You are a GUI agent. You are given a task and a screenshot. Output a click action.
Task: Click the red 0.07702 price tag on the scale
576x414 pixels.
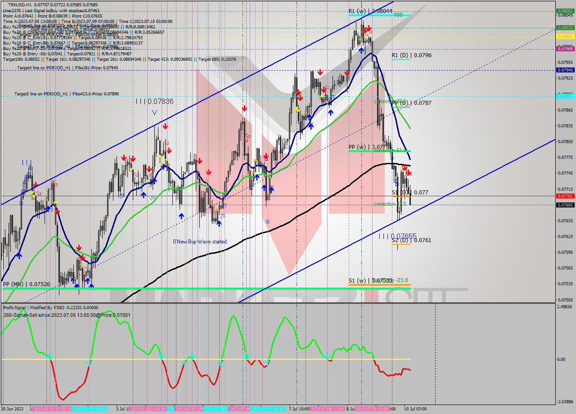pos(564,197)
